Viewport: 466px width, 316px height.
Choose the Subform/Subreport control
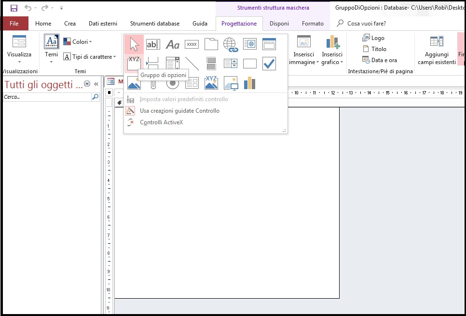click(x=192, y=83)
